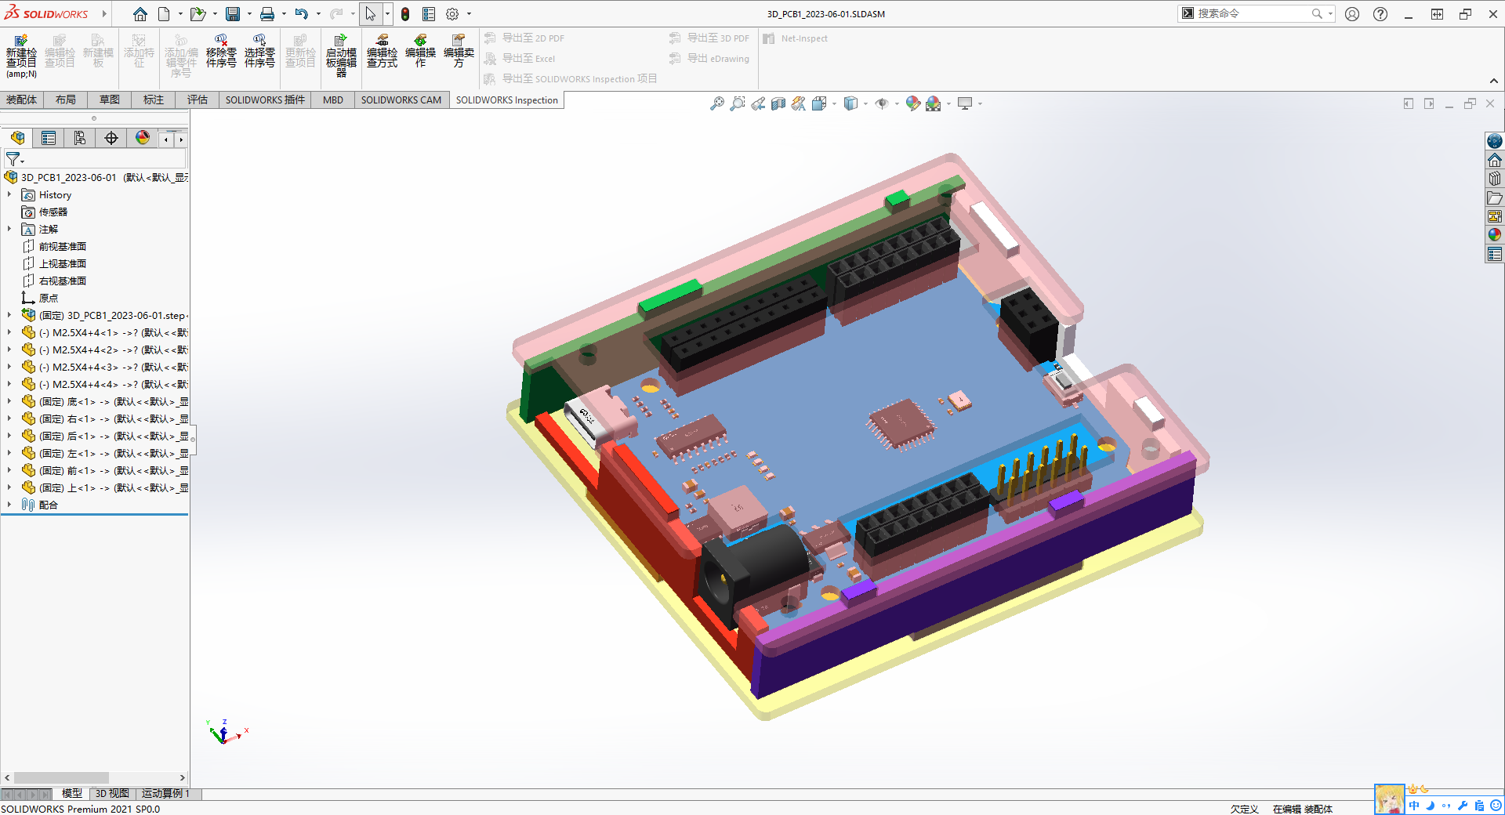Click the Open file folder icon
Image resolution: width=1505 pixels, height=815 pixels.
[198, 14]
